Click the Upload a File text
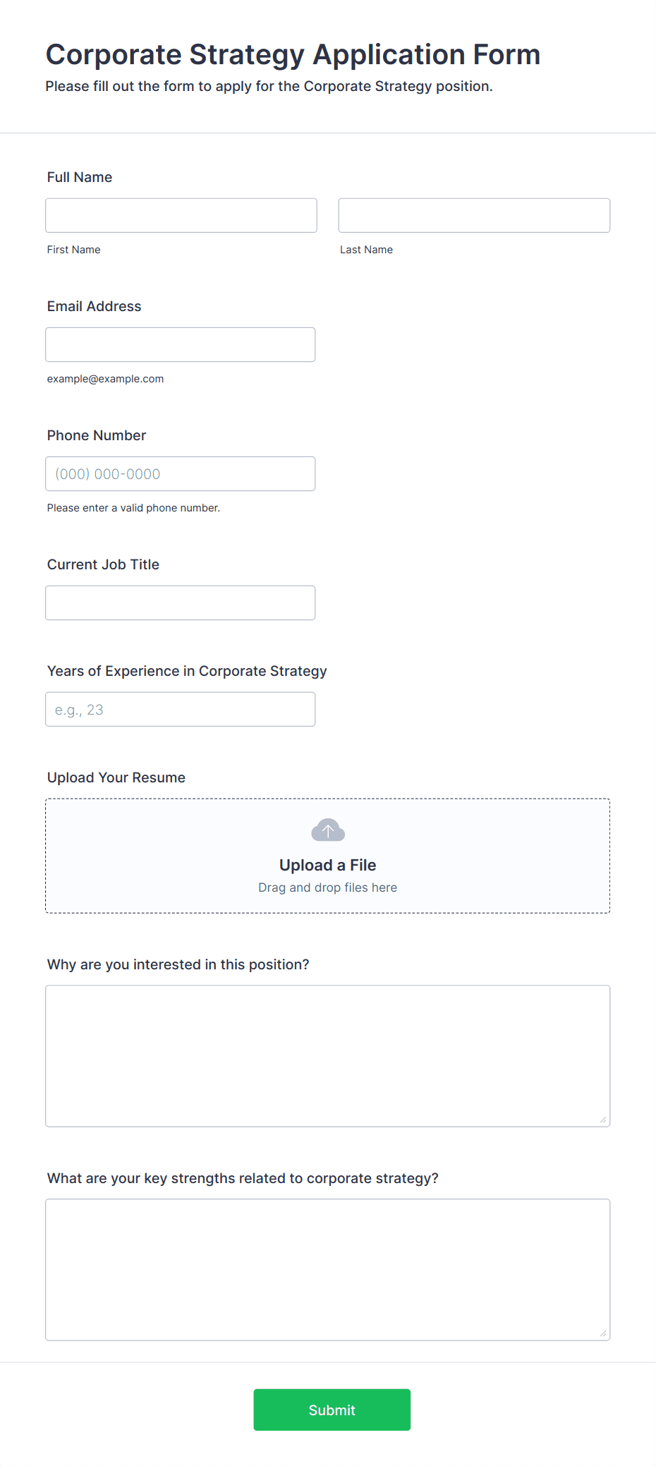This screenshot has height=1466, width=656. 328,865
